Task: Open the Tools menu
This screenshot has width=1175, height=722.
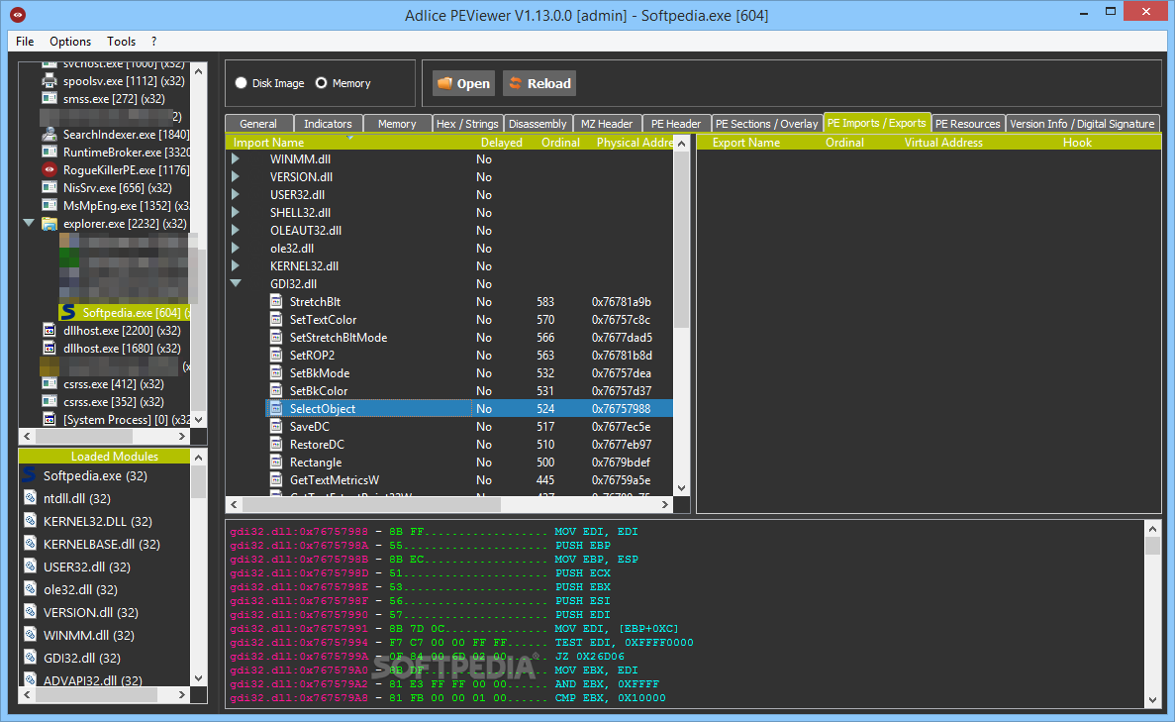Action: (122, 42)
